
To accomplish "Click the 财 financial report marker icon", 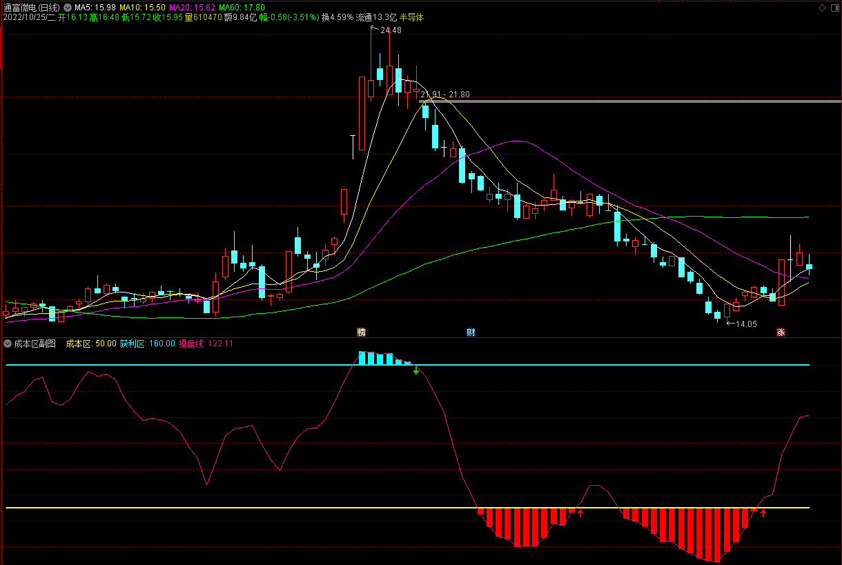I will (471, 333).
